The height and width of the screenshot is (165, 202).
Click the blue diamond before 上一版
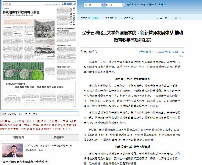19,114
